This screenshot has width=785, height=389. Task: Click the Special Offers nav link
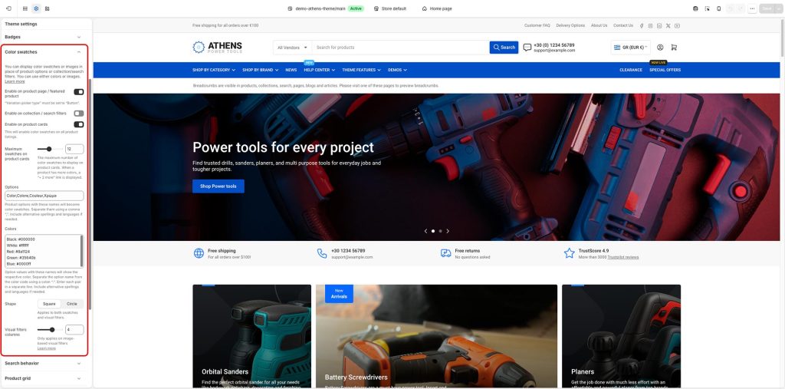pyautogui.click(x=665, y=70)
